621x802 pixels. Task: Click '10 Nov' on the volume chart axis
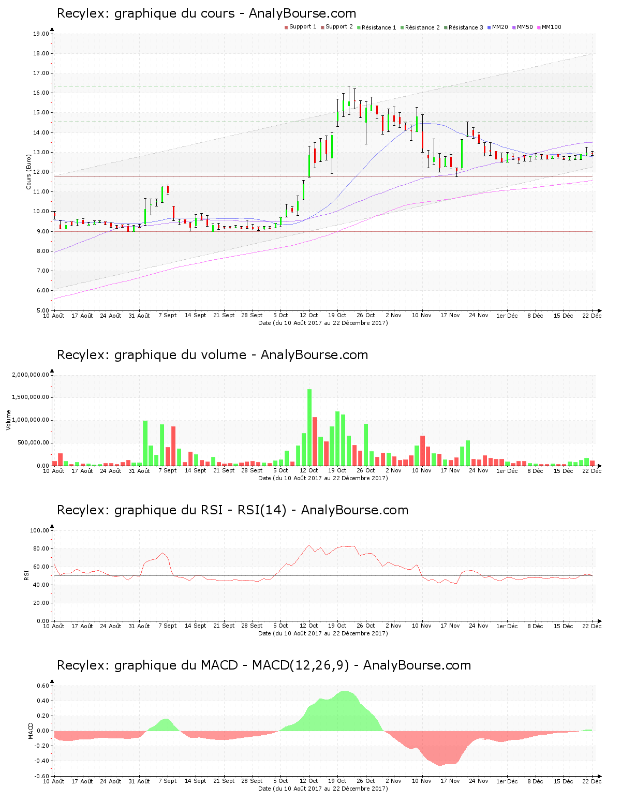coord(422,470)
